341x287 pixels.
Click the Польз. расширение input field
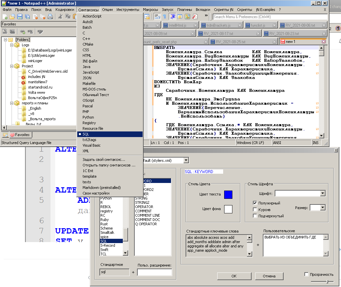(154, 272)
